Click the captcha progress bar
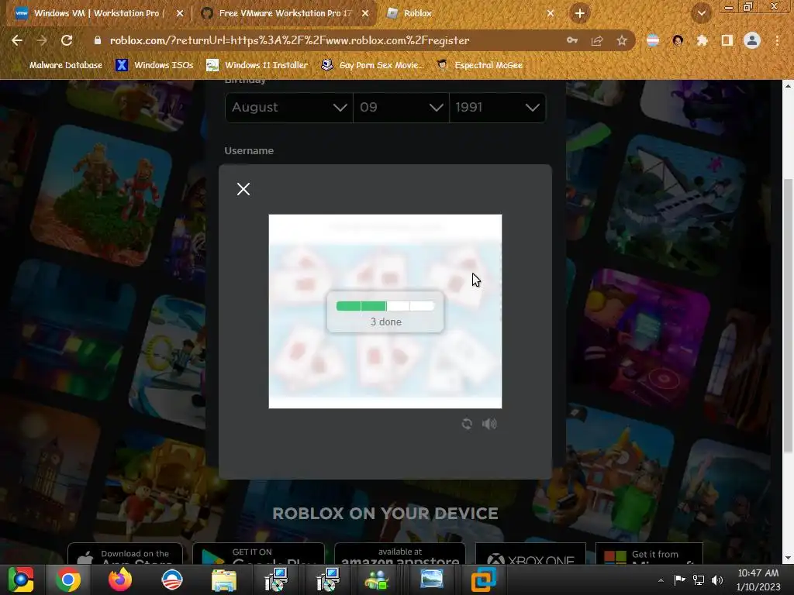 pyautogui.click(x=385, y=305)
